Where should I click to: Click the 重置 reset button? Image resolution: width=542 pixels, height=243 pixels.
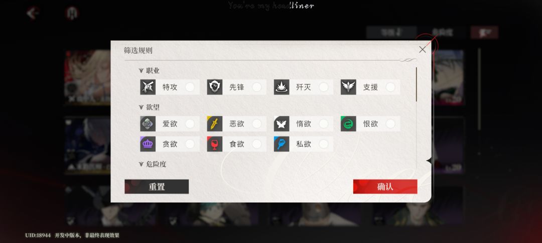click(x=157, y=186)
